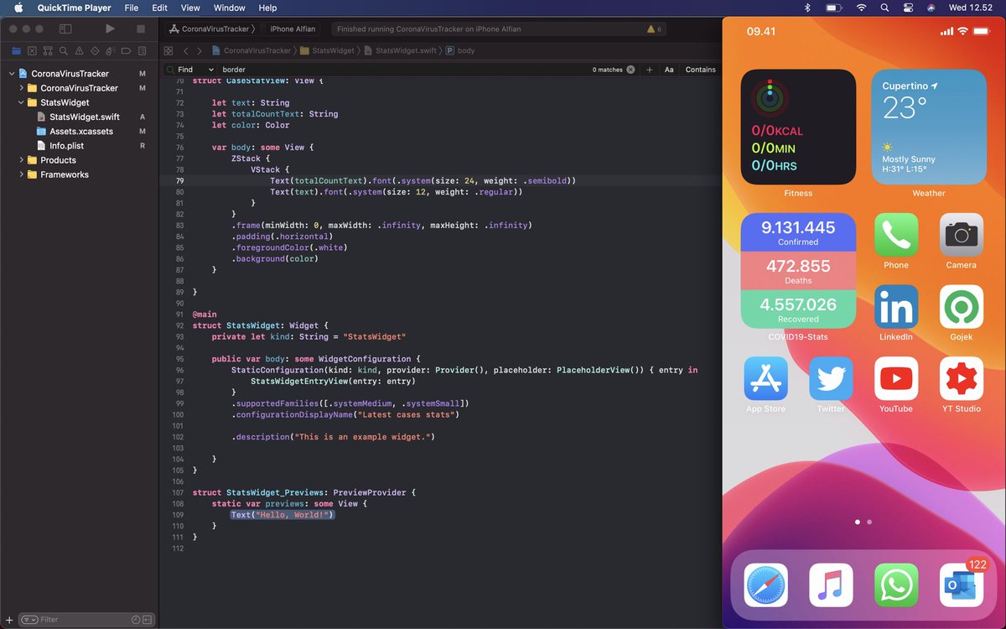Image resolution: width=1006 pixels, height=629 pixels.
Task: Open the Find navigator magnifier icon
Action: pos(65,51)
